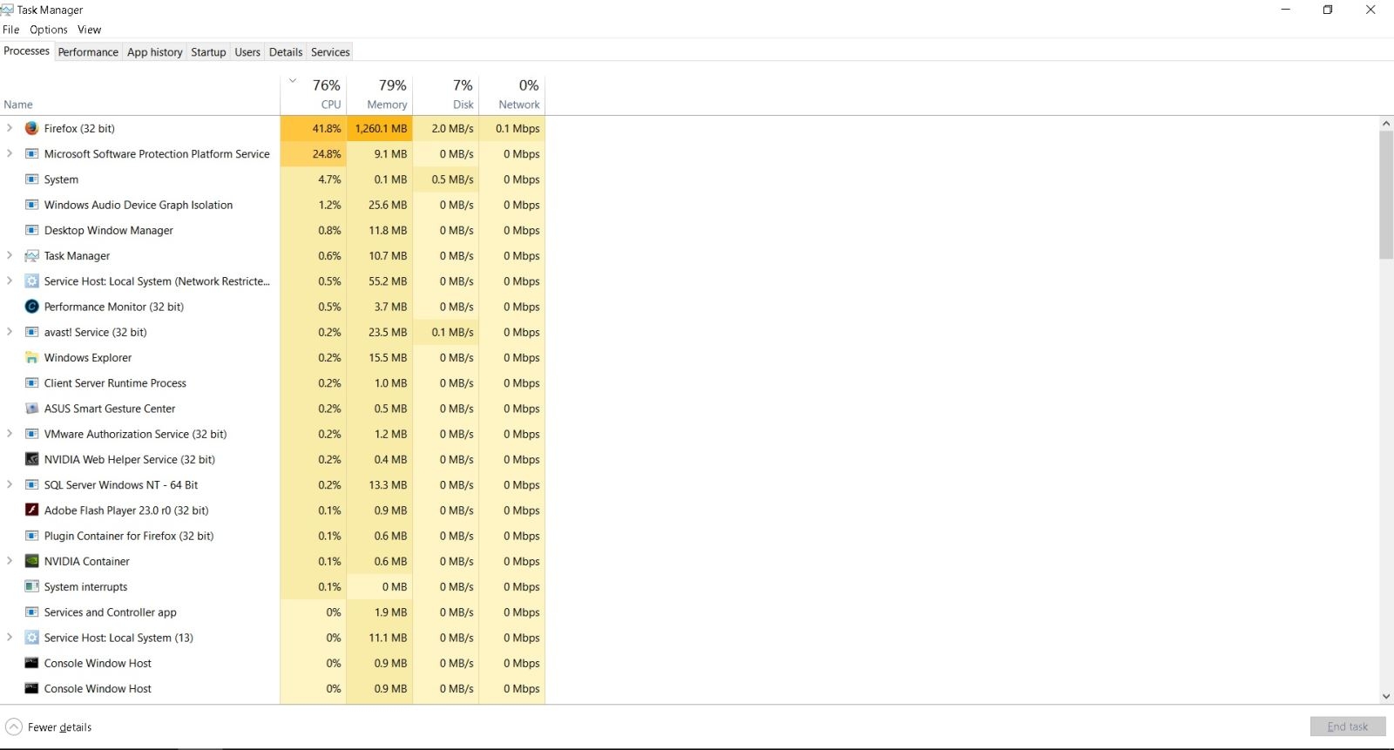Click System disk value 0.5 MB/s
The height and width of the screenshot is (750, 1394).
click(x=446, y=179)
